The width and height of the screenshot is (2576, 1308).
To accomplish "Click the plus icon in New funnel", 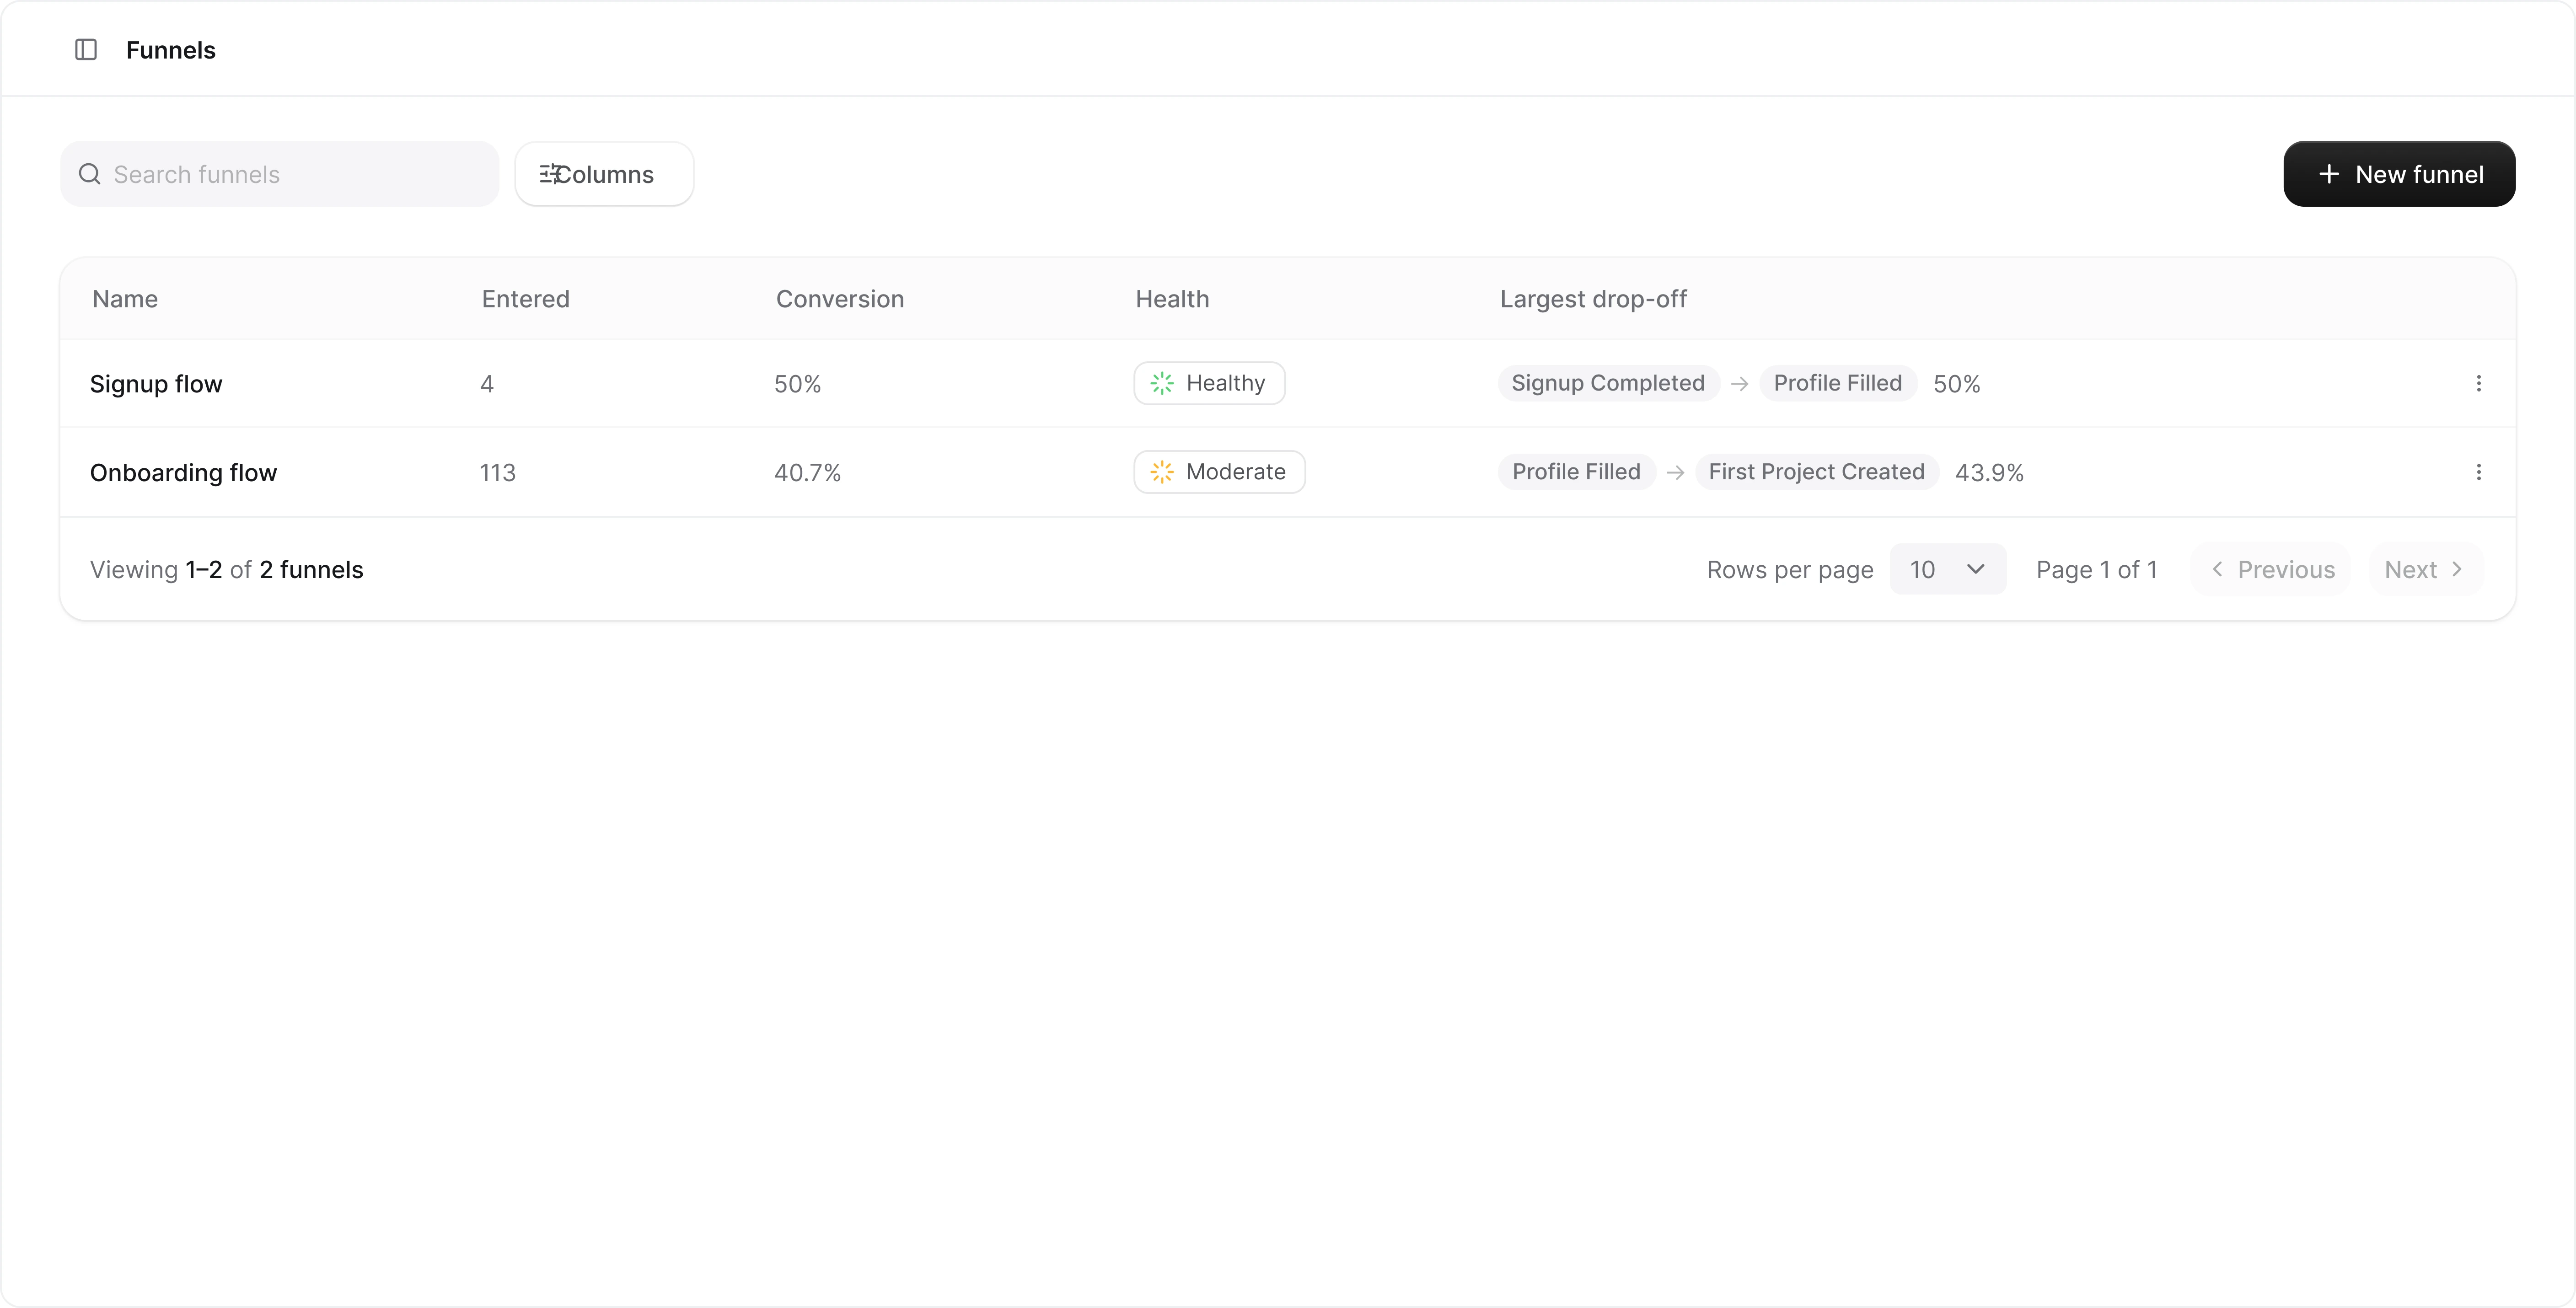I will 2329,174.
